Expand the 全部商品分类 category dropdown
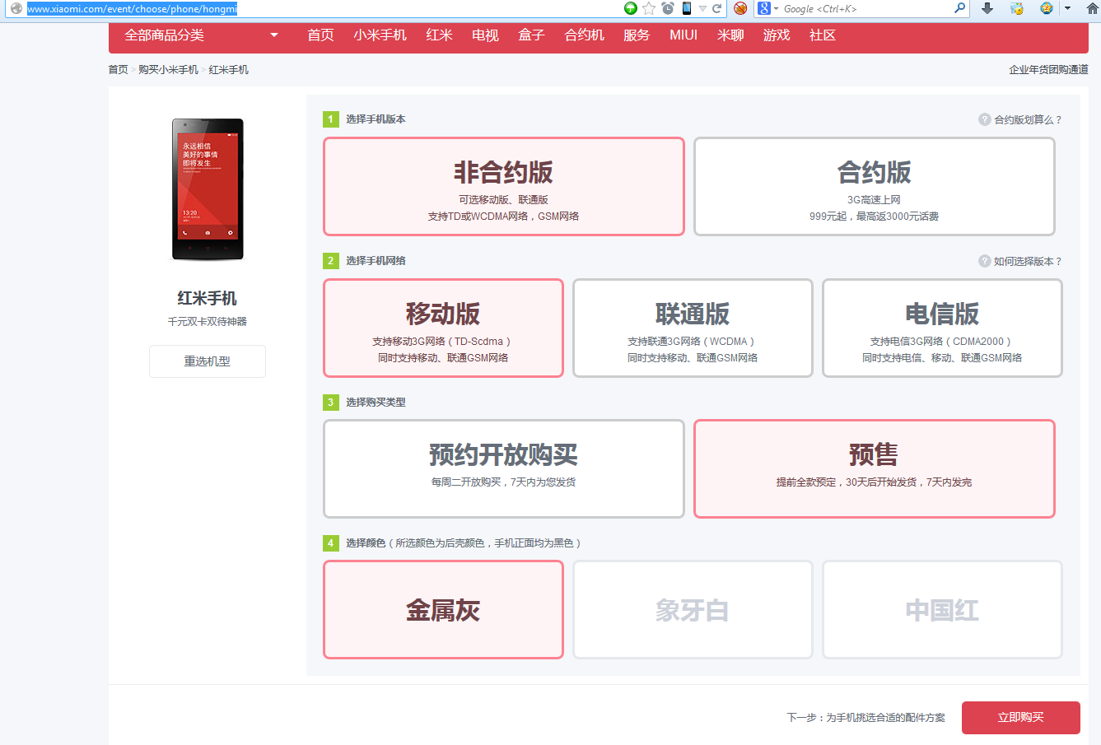Screen dimensions: 1101x745 (202, 35)
